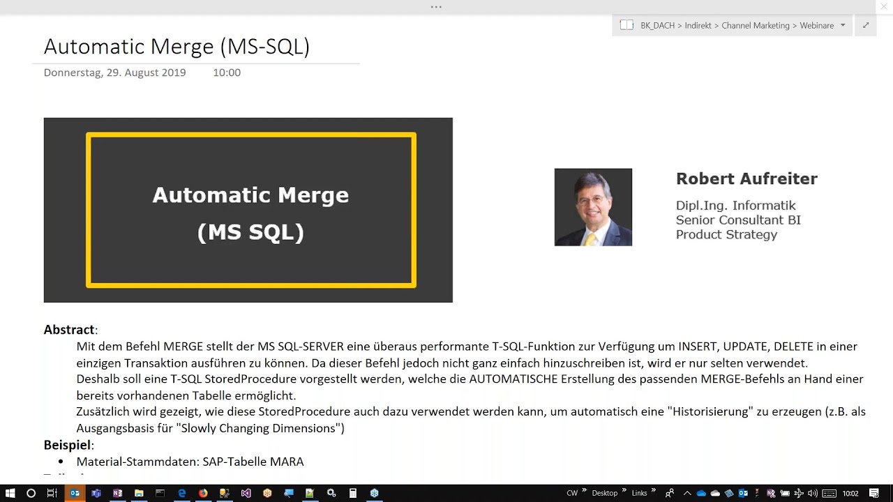Screen dimensions: 893x502
Task: Open the notebook icon beside BK_DACH
Action: point(626,25)
